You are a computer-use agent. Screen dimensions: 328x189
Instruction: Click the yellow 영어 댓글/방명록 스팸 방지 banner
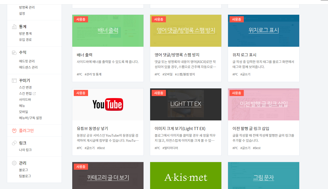coord(186,31)
